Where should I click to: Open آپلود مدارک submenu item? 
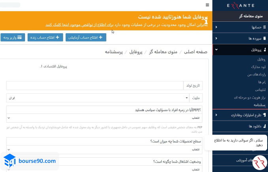tap(258, 67)
